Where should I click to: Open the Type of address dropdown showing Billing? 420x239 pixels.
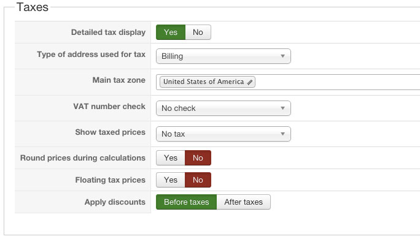point(224,56)
